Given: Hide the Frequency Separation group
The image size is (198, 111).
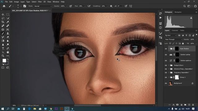Looking at the screenshot, I should click(x=166, y=73).
